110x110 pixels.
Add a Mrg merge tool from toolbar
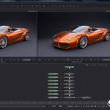(x=37, y=6)
